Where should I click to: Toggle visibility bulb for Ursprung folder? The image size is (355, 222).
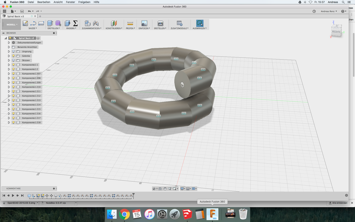click(x=14, y=52)
